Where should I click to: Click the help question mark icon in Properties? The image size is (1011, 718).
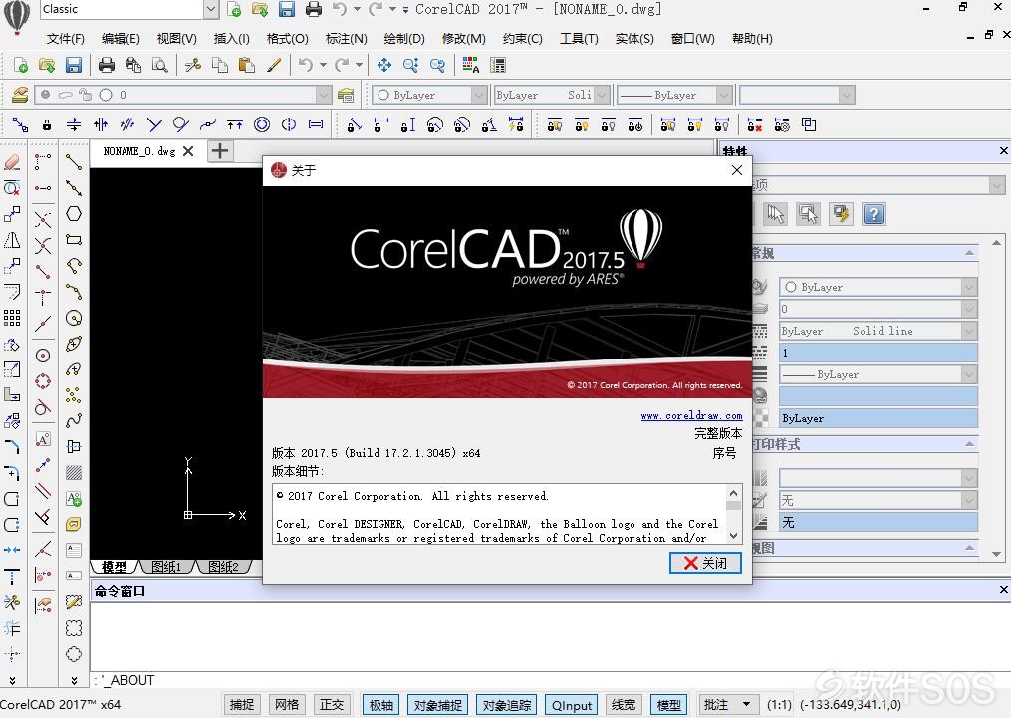coord(873,214)
